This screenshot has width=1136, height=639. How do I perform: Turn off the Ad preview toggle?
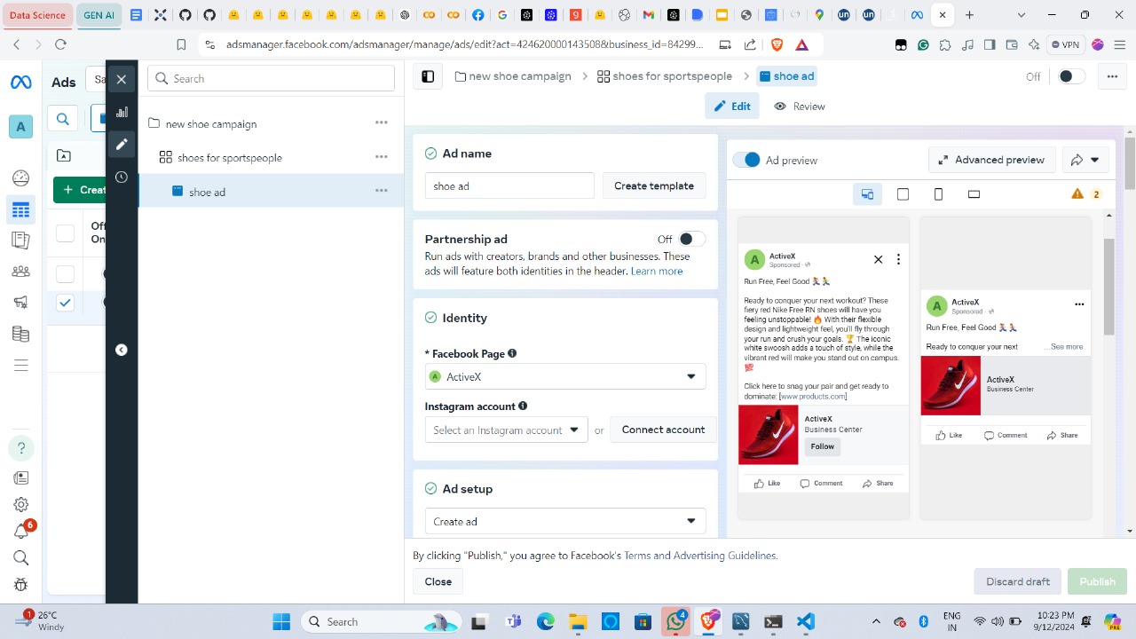coord(746,160)
